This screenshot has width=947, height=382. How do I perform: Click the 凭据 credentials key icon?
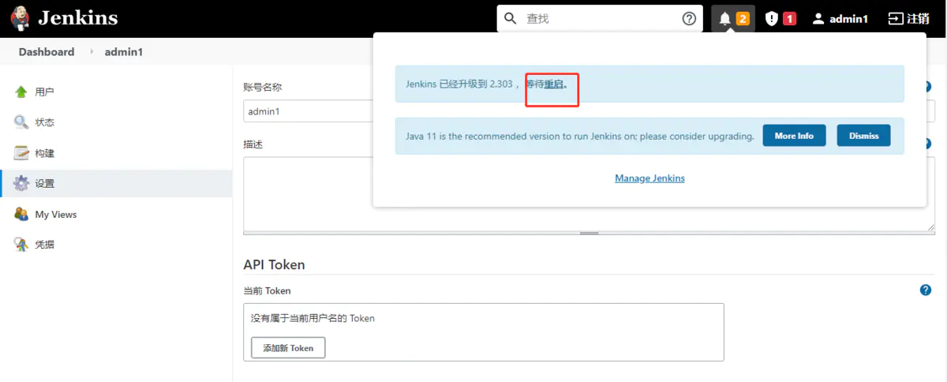click(21, 245)
